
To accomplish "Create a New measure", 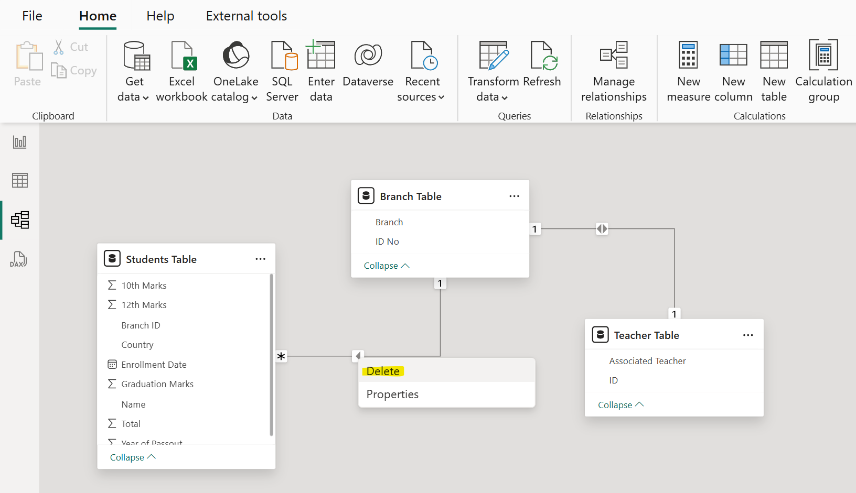I will tap(688, 71).
